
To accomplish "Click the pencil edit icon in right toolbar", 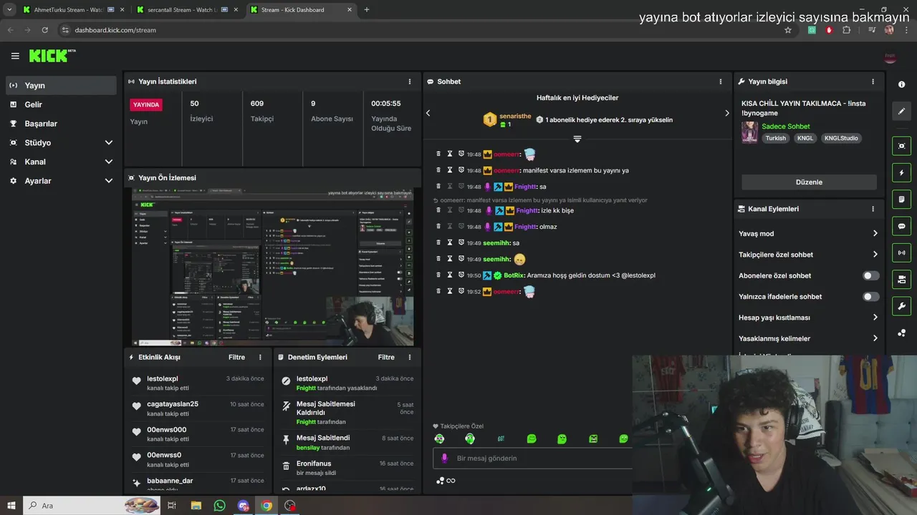I will pyautogui.click(x=901, y=111).
